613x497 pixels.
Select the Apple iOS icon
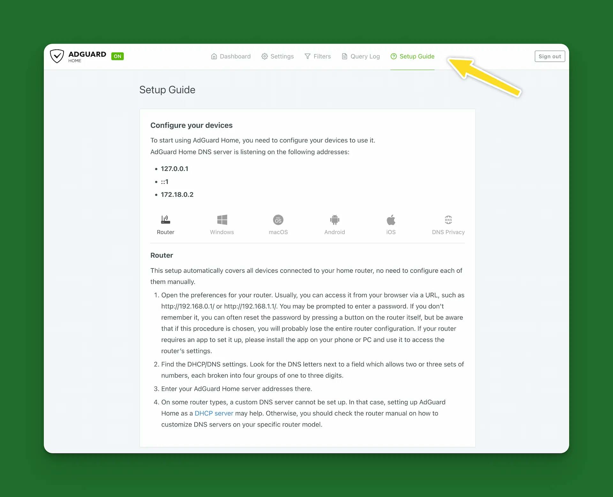point(391,219)
